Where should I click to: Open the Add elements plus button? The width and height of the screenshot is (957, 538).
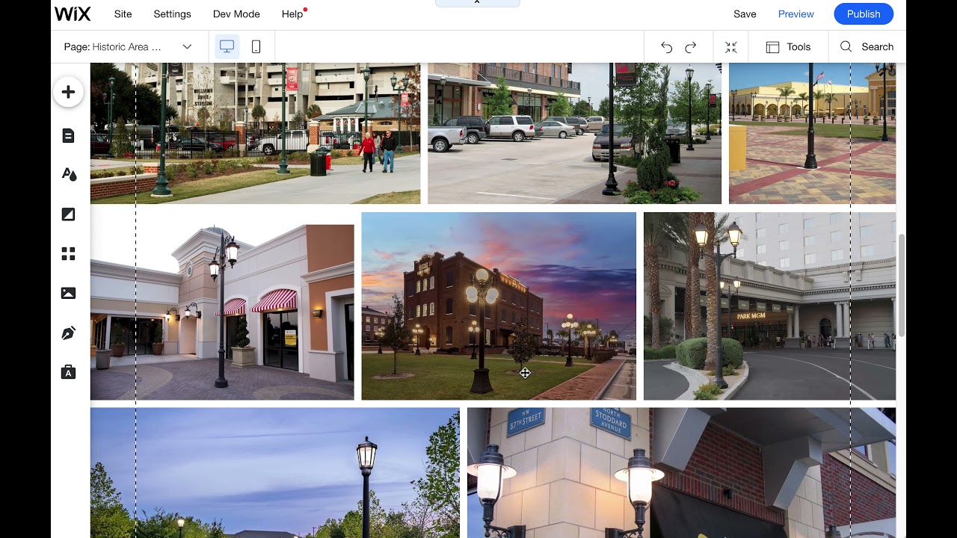68,92
